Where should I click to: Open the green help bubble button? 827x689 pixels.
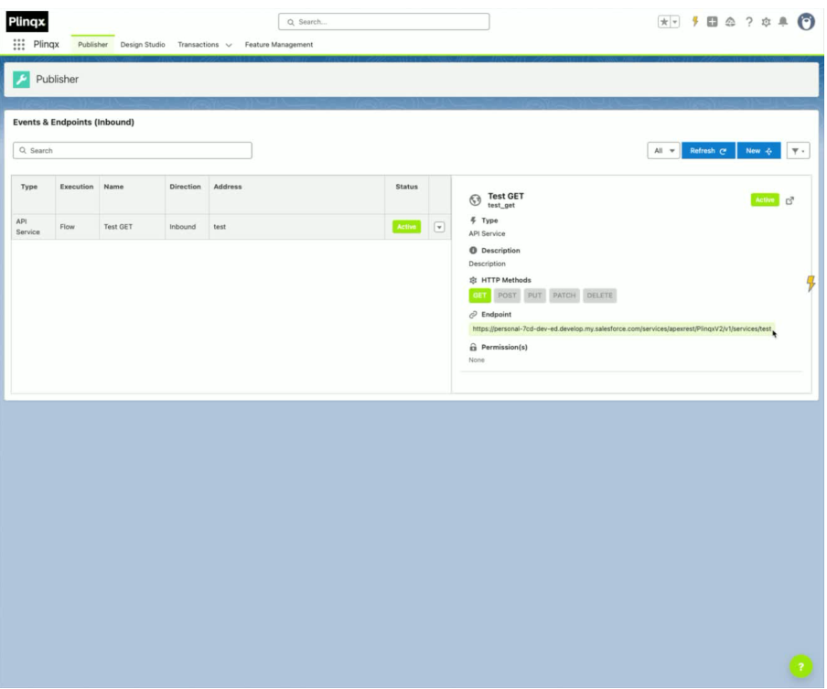pyautogui.click(x=800, y=666)
